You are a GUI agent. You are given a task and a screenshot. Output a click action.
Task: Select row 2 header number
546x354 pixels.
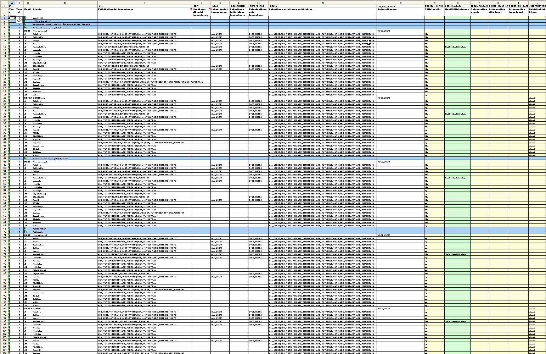[x=4, y=12]
